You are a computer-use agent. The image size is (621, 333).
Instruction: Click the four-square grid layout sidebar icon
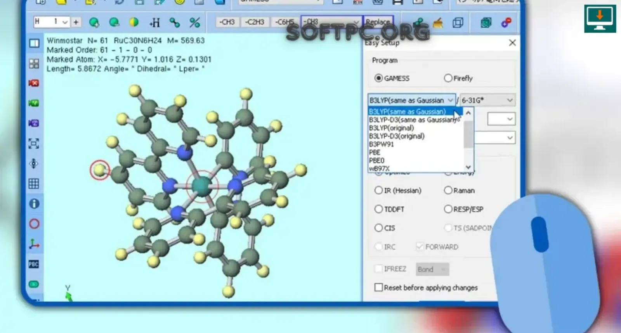click(x=34, y=63)
